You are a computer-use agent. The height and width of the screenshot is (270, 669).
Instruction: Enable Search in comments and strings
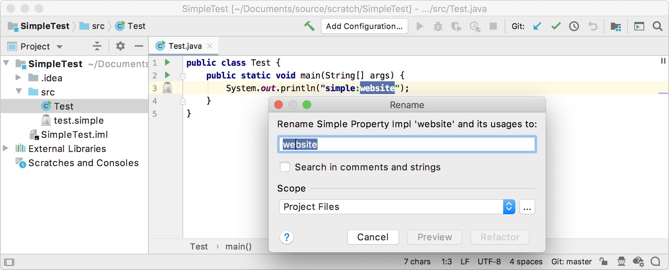285,167
